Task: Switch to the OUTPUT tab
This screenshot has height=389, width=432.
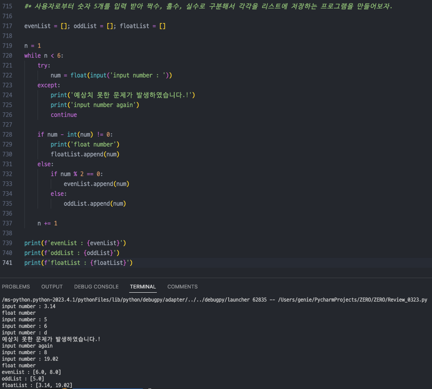Action: [x=52, y=287]
